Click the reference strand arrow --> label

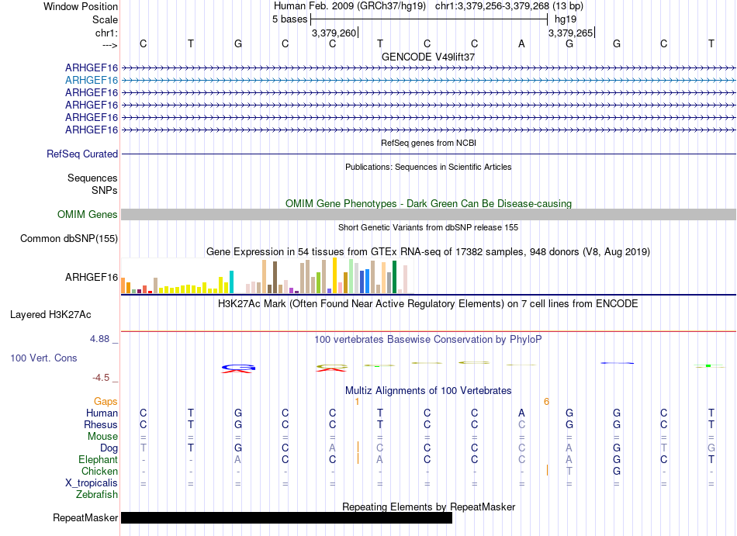click(110, 45)
